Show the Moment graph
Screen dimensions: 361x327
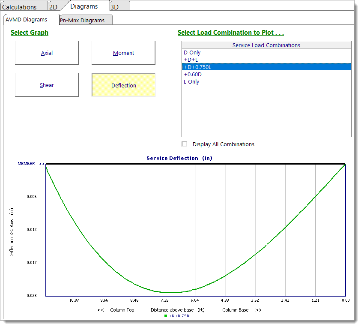(x=123, y=53)
